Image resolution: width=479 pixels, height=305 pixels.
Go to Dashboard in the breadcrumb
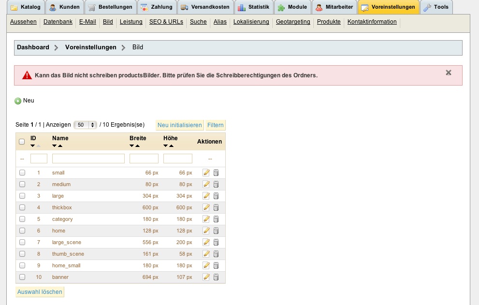pos(33,47)
